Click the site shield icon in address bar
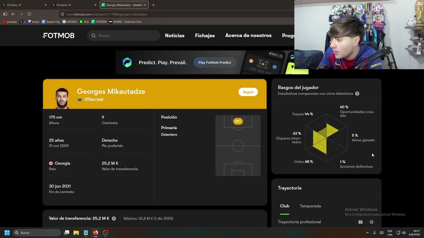This screenshot has width=424, height=238. [x=62, y=14]
